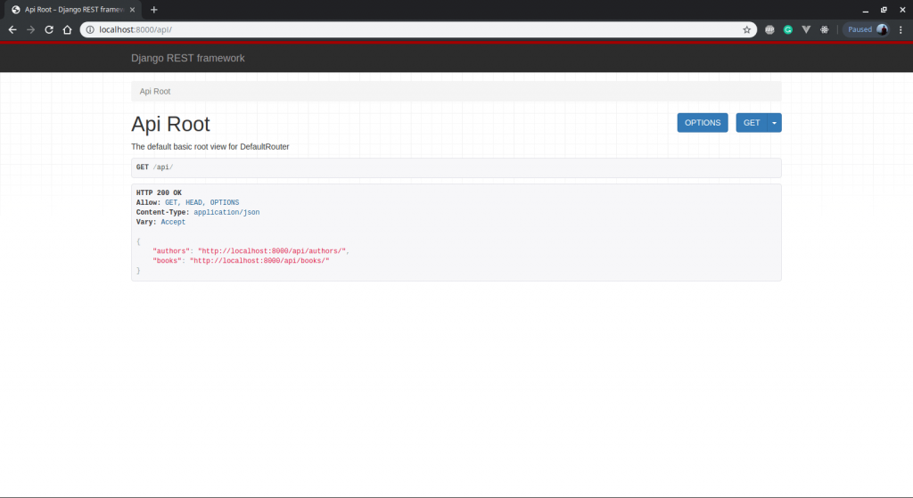Image resolution: width=913 pixels, height=498 pixels.
Task: Open the Grammarly green extension icon
Action: 788,29
